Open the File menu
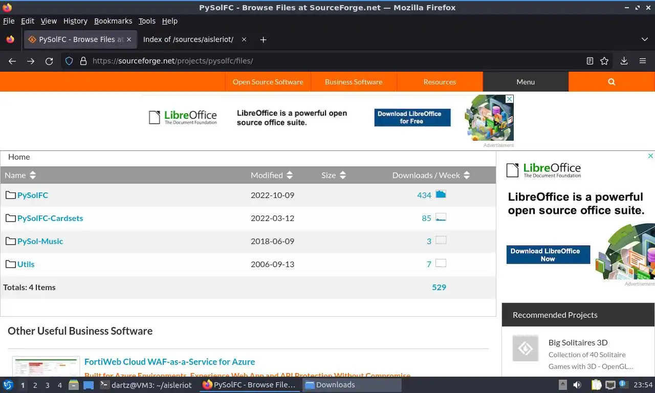 pyautogui.click(x=9, y=21)
